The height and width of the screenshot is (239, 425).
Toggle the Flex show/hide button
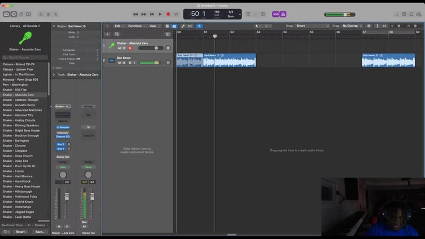pos(190,26)
